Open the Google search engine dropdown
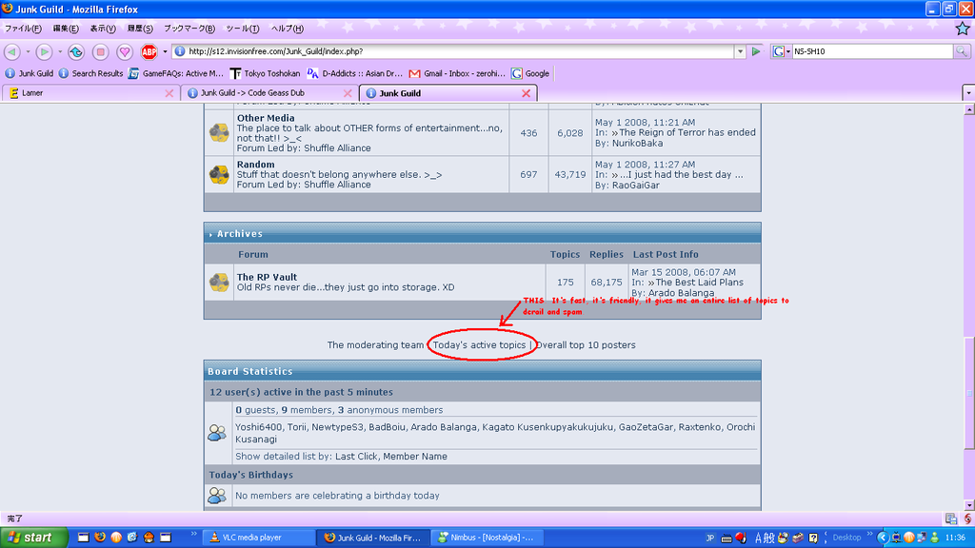This screenshot has width=975, height=548. [x=781, y=51]
